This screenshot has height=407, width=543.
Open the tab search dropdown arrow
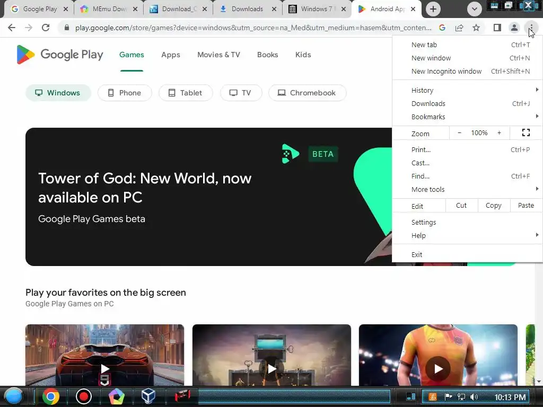[x=475, y=9]
